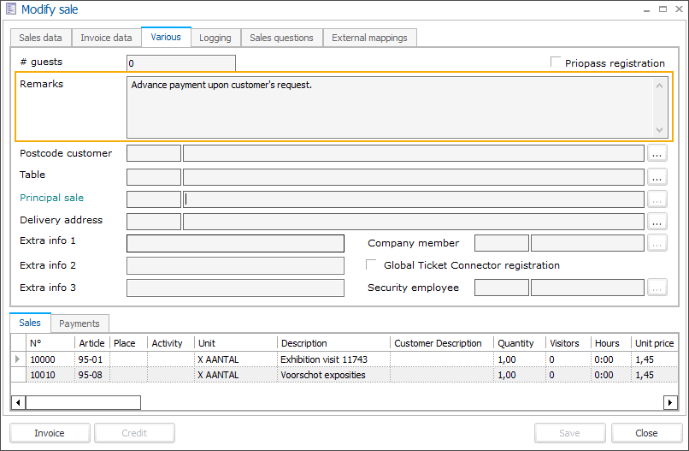Viewport: 689px width, 451px height.
Task: Click the Invoice button
Action: 50,433
